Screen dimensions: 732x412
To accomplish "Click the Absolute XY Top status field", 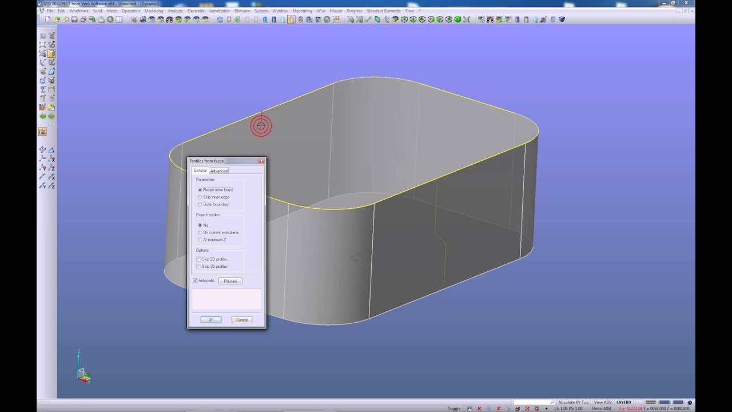I will point(574,402).
